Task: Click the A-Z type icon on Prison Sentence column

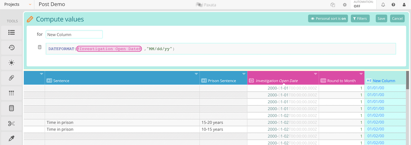Action: (x=204, y=81)
